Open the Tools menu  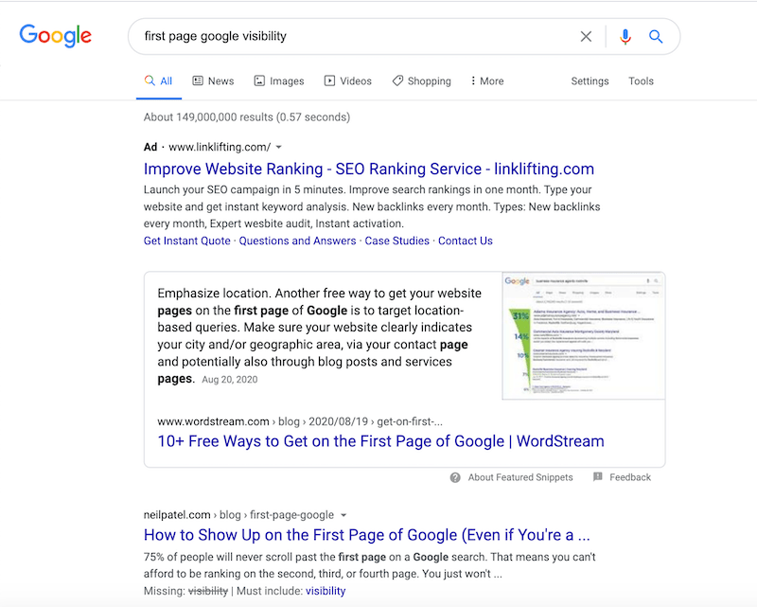(x=641, y=80)
